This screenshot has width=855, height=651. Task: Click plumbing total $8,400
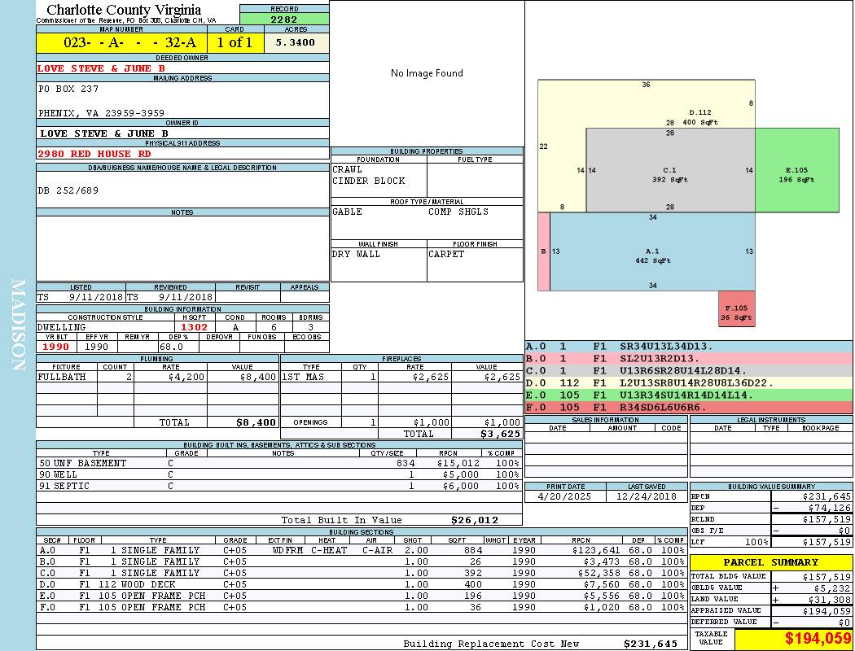[x=256, y=422]
